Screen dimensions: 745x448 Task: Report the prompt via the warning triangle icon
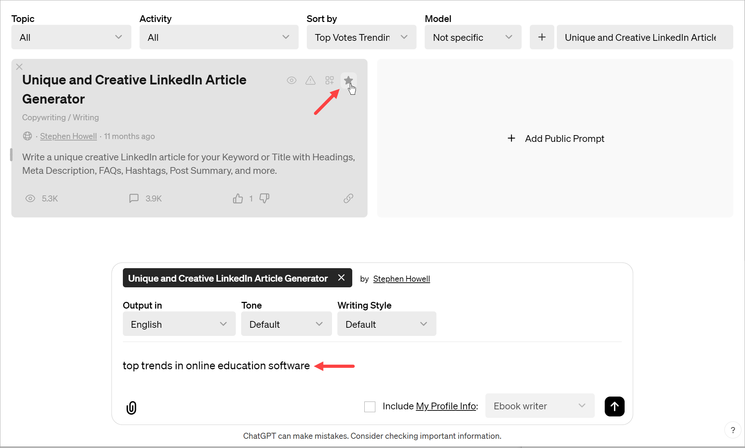pyautogui.click(x=310, y=80)
